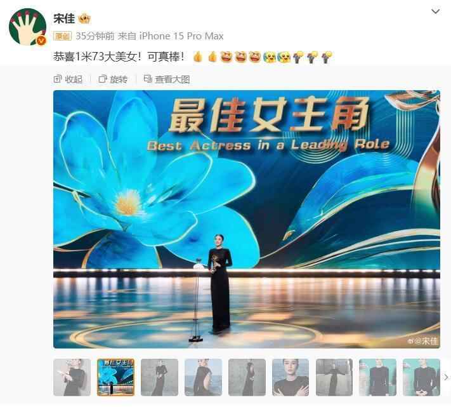The width and height of the screenshot is (451, 407).
Task: Select the first thumbnail holding trophy
Action: click(x=72, y=377)
